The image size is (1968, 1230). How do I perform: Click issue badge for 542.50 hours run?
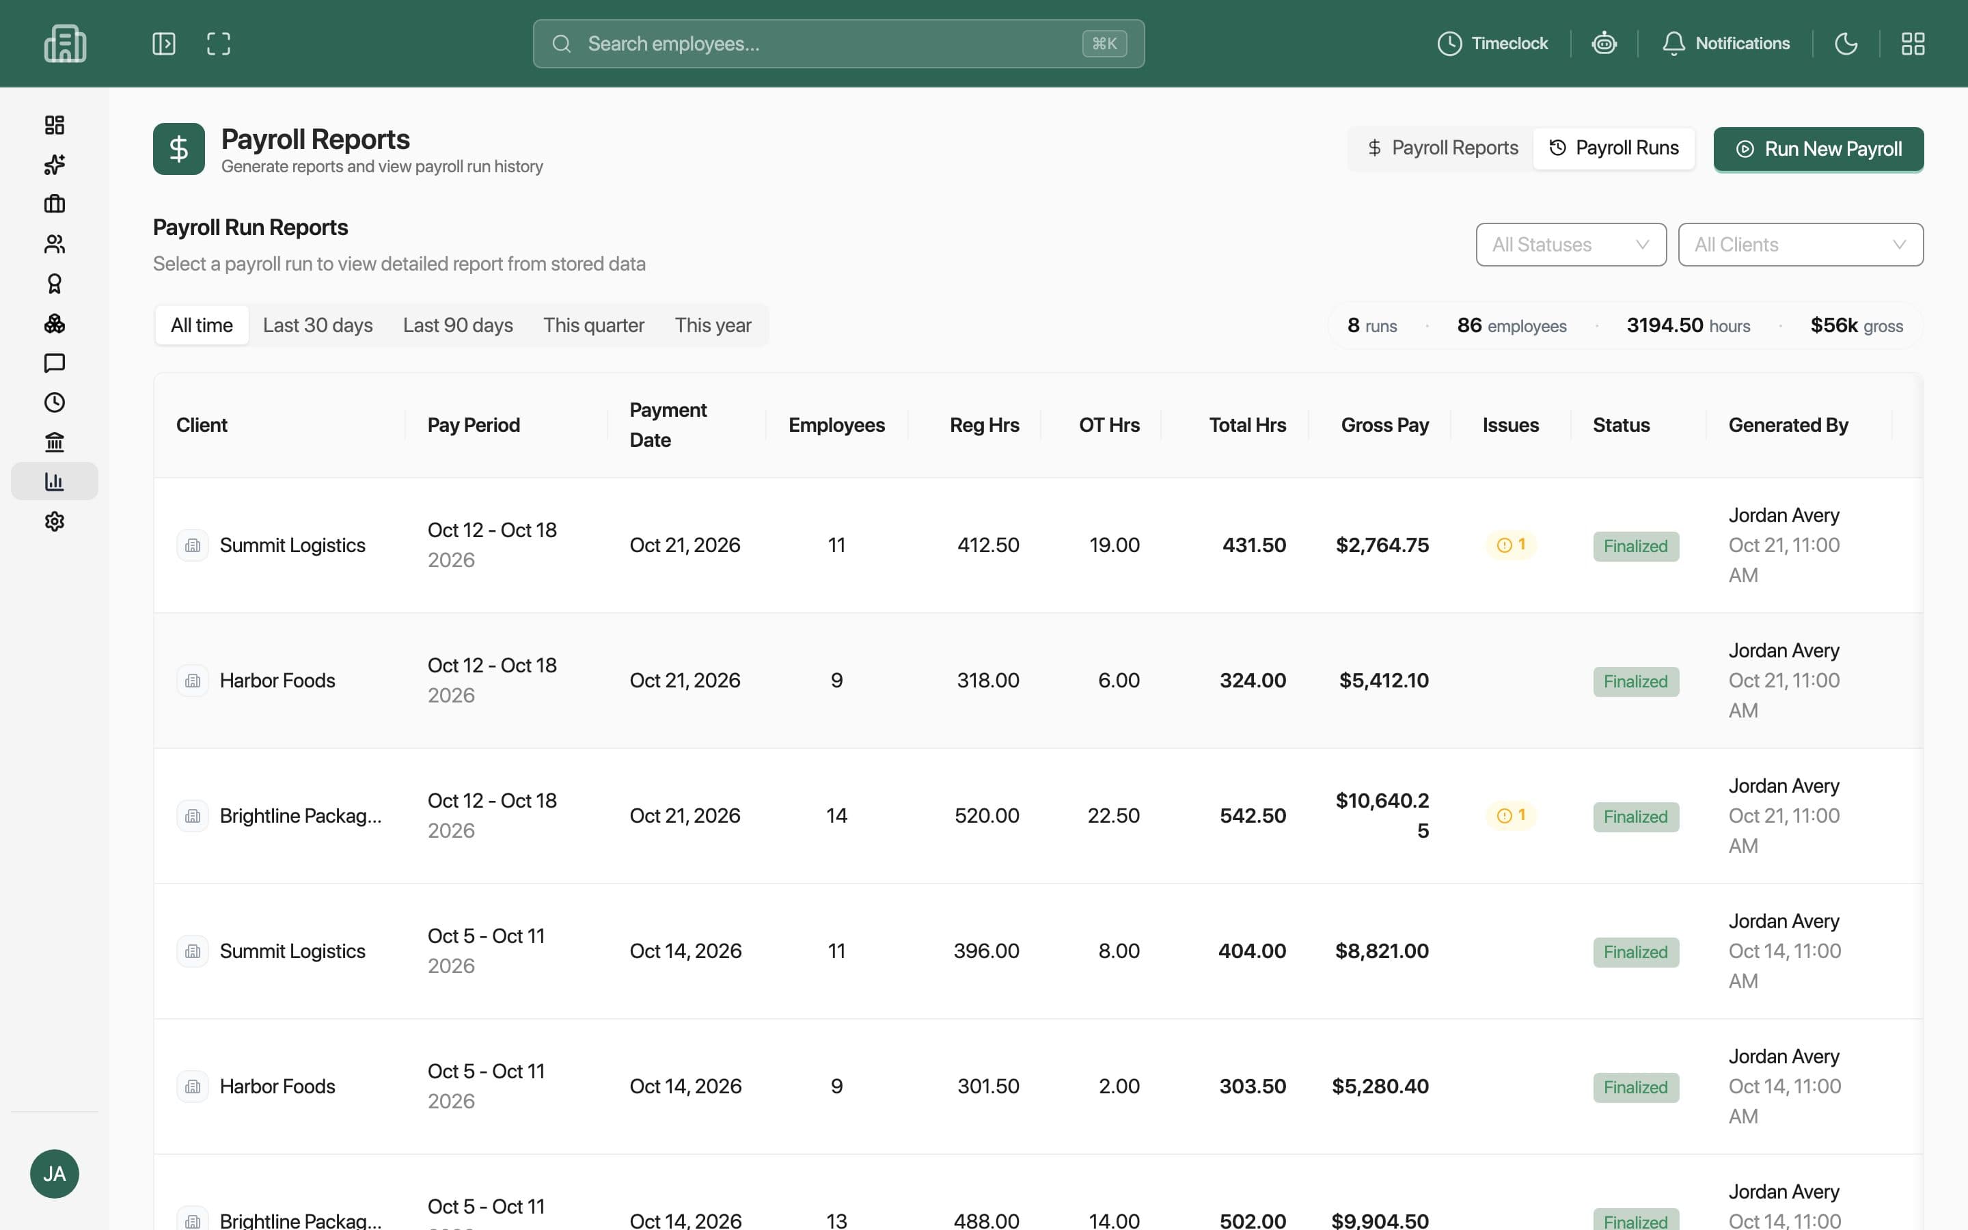[x=1511, y=816]
